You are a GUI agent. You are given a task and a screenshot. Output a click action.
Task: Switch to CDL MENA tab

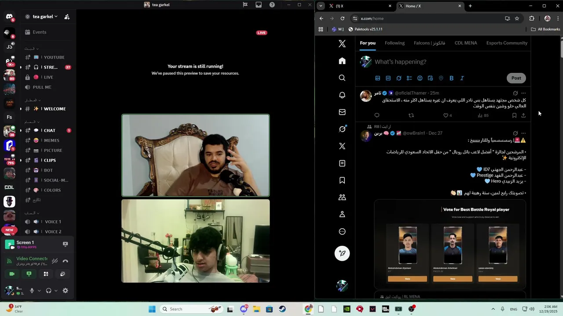(466, 43)
